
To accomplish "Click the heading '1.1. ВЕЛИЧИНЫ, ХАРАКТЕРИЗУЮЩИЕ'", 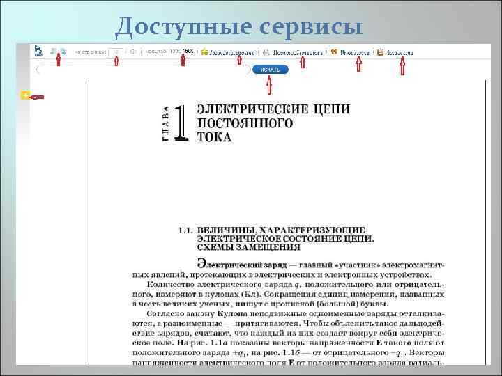I will coord(271,230).
